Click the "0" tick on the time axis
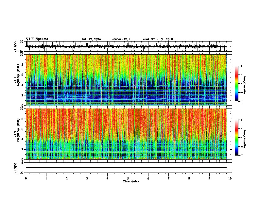This screenshot has height=200, width=259. (x=26, y=178)
